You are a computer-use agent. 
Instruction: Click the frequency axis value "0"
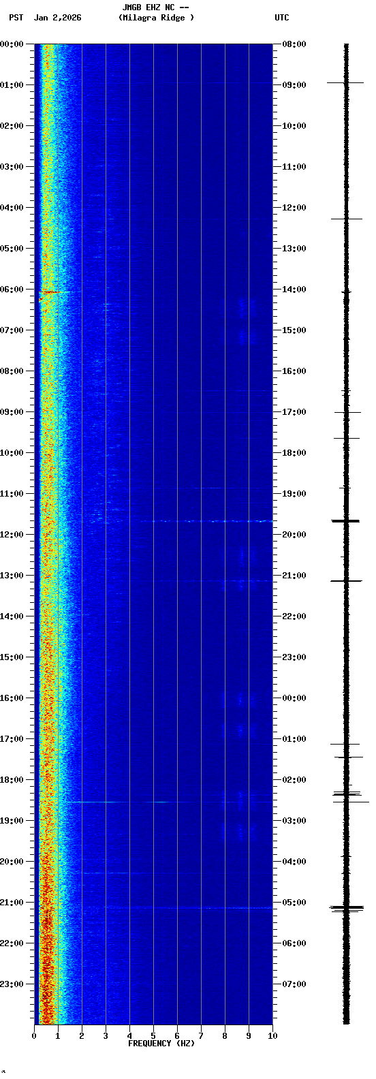tap(34, 1036)
